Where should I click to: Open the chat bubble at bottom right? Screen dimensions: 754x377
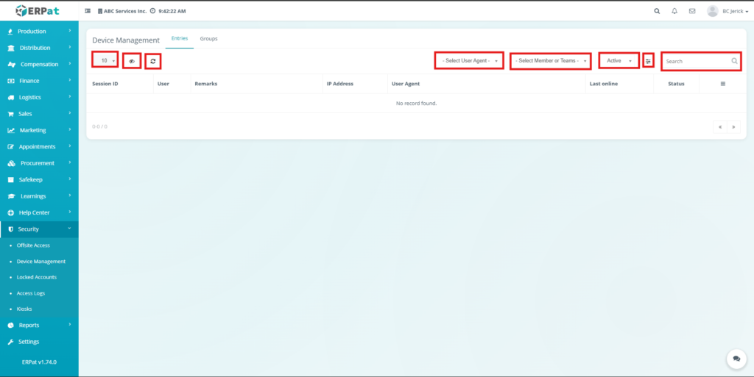[x=736, y=359]
